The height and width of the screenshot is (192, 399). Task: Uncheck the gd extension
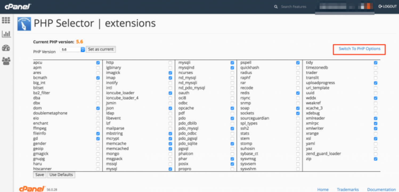(x=98, y=139)
